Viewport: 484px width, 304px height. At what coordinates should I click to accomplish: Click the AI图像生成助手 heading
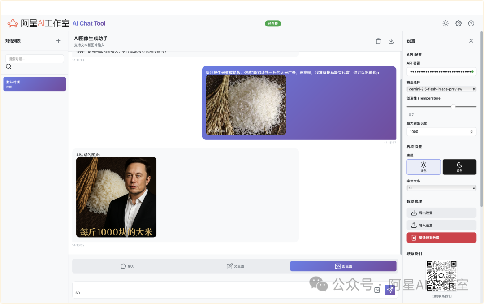point(91,39)
